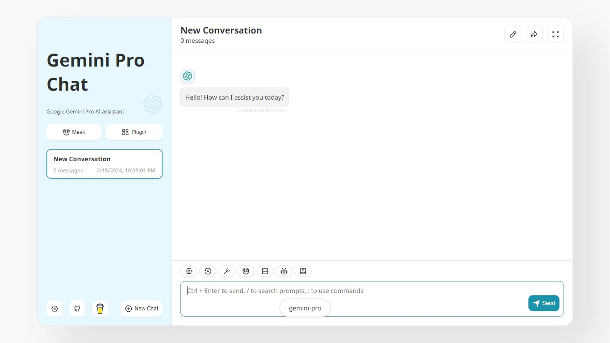Edit conversation title with pencil icon

click(513, 34)
